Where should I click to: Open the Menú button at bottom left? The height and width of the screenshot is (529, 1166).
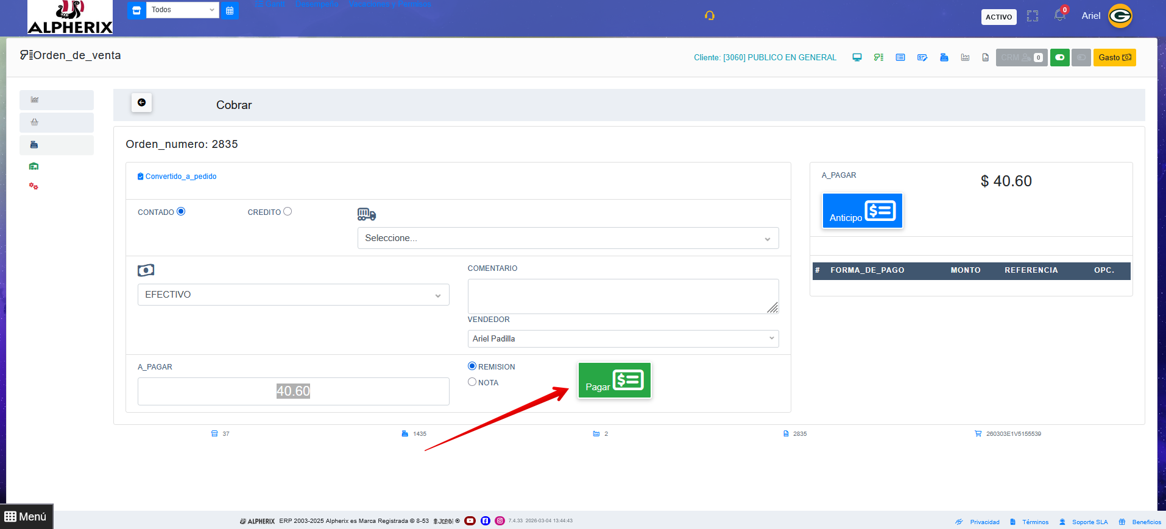point(26,516)
